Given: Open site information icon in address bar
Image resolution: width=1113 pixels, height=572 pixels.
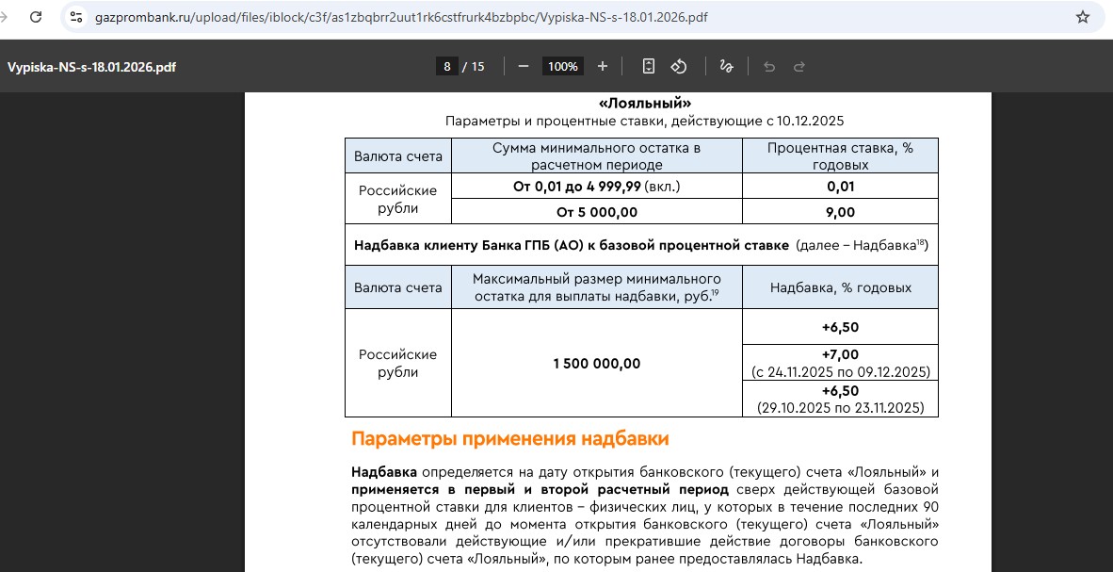Looking at the screenshot, I should [77, 17].
